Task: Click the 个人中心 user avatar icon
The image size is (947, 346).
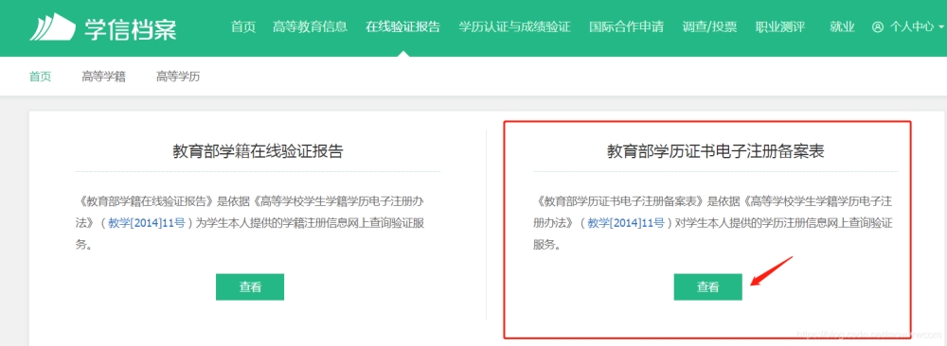Action: click(878, 26)
